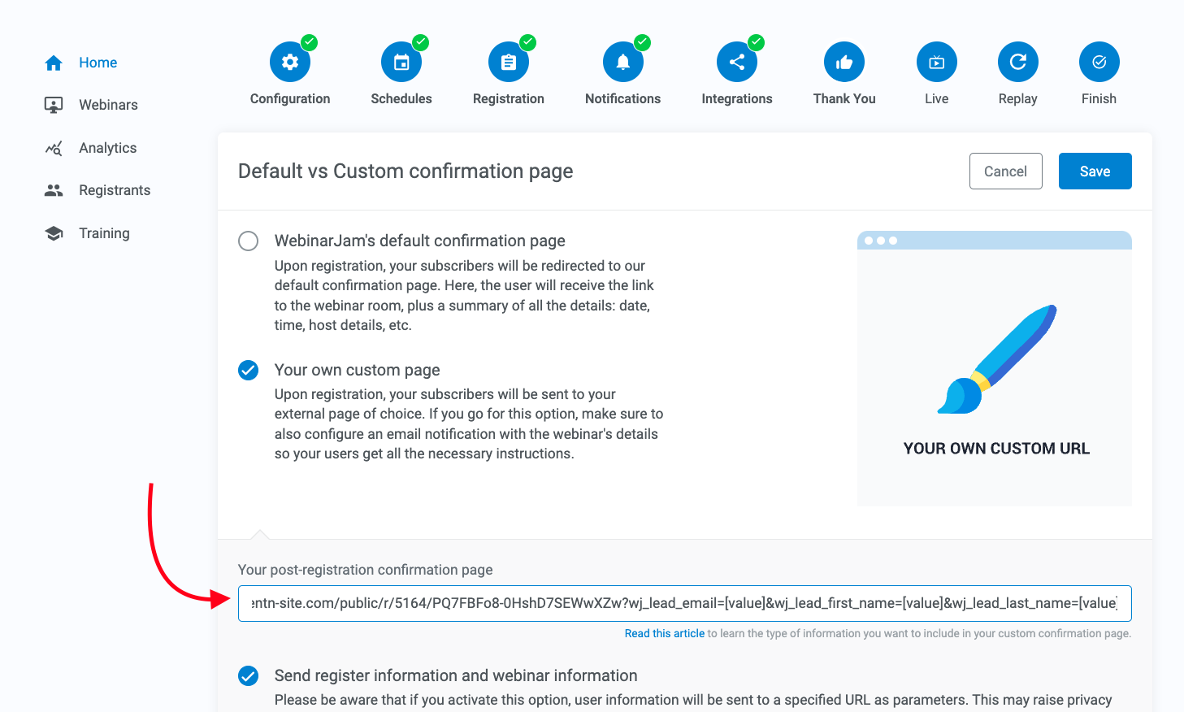Select the Your own custom page option
The image size is (1184, 712).
tap(249, 371)
